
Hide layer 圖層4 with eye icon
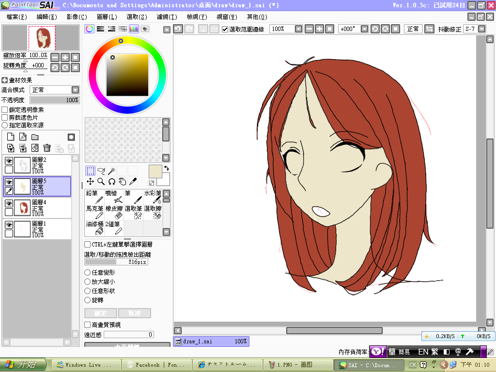point(9,203)
